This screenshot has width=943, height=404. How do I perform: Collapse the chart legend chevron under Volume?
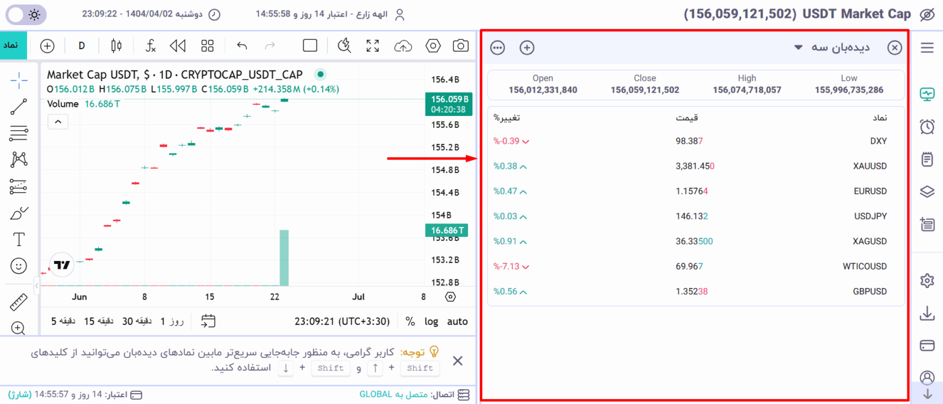[58, 122]
